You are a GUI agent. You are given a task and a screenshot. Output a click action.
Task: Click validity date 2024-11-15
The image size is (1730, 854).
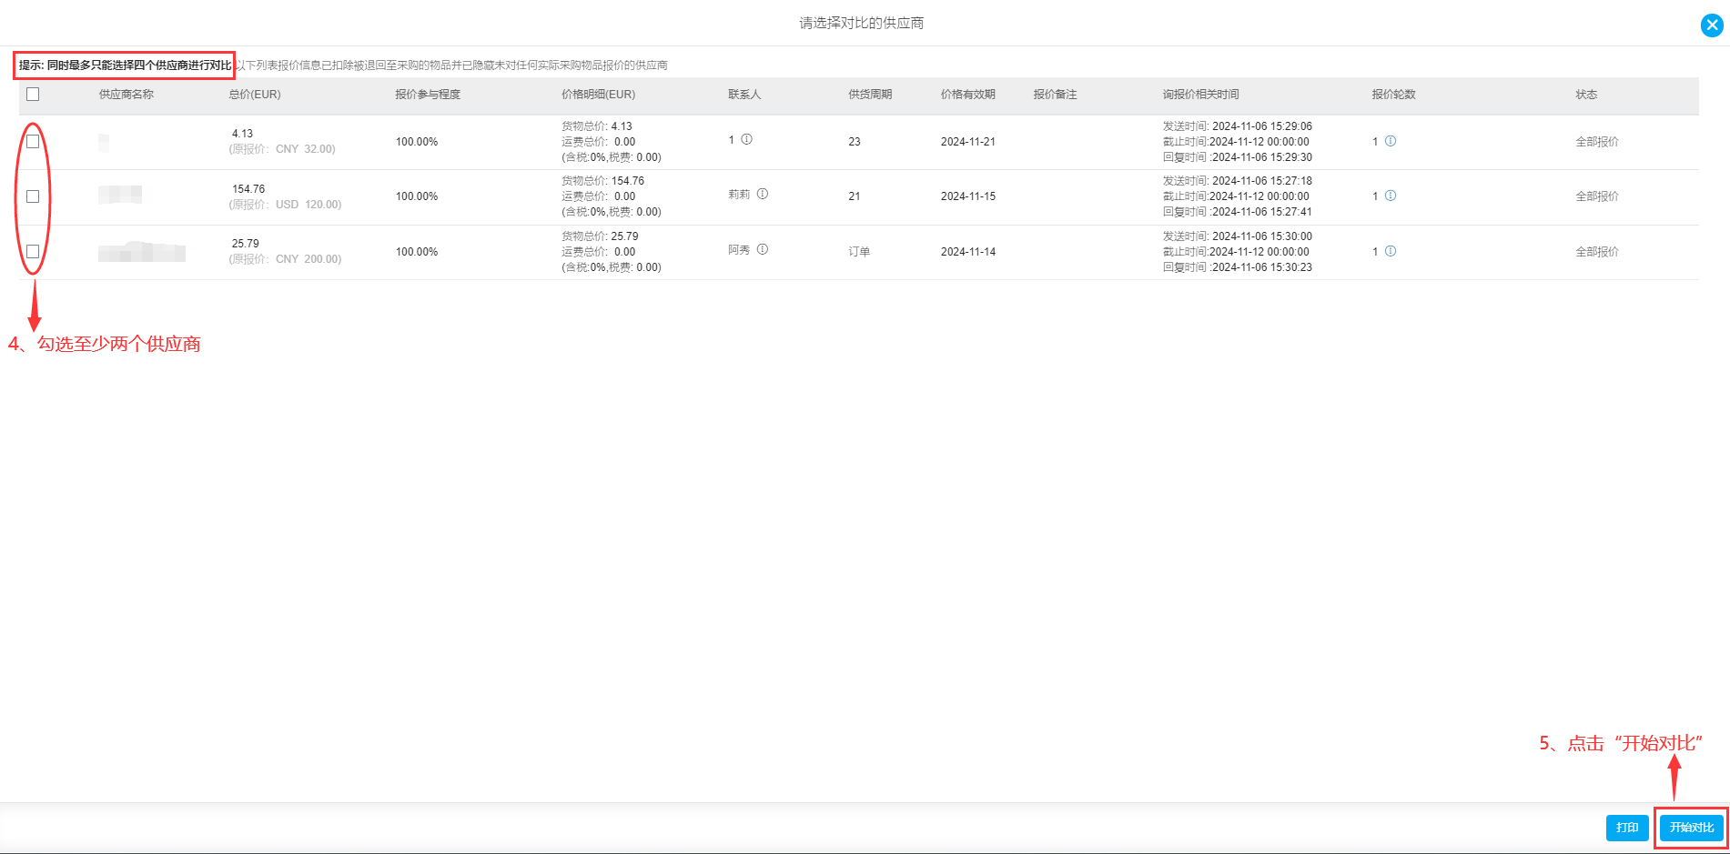pos(968,196)
